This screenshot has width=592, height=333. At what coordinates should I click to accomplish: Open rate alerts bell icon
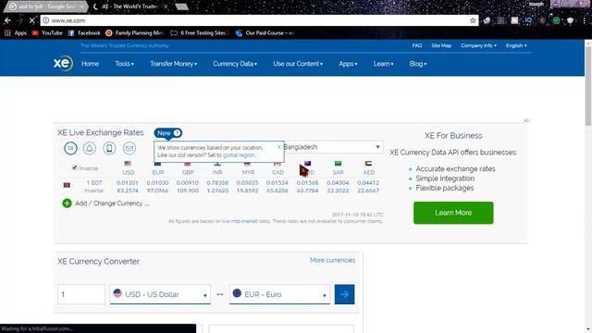[x=90, y=148]
